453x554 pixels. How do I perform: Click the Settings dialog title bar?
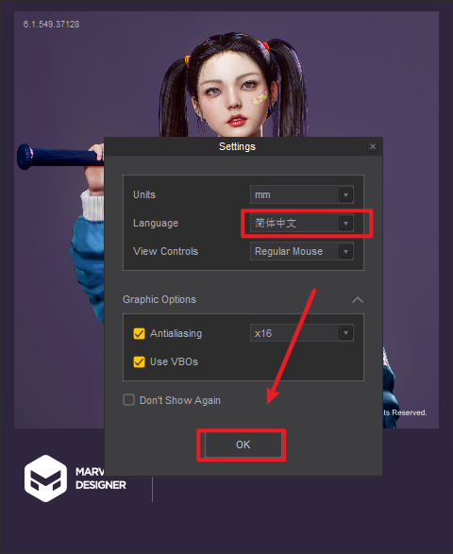tap(237, 146)
